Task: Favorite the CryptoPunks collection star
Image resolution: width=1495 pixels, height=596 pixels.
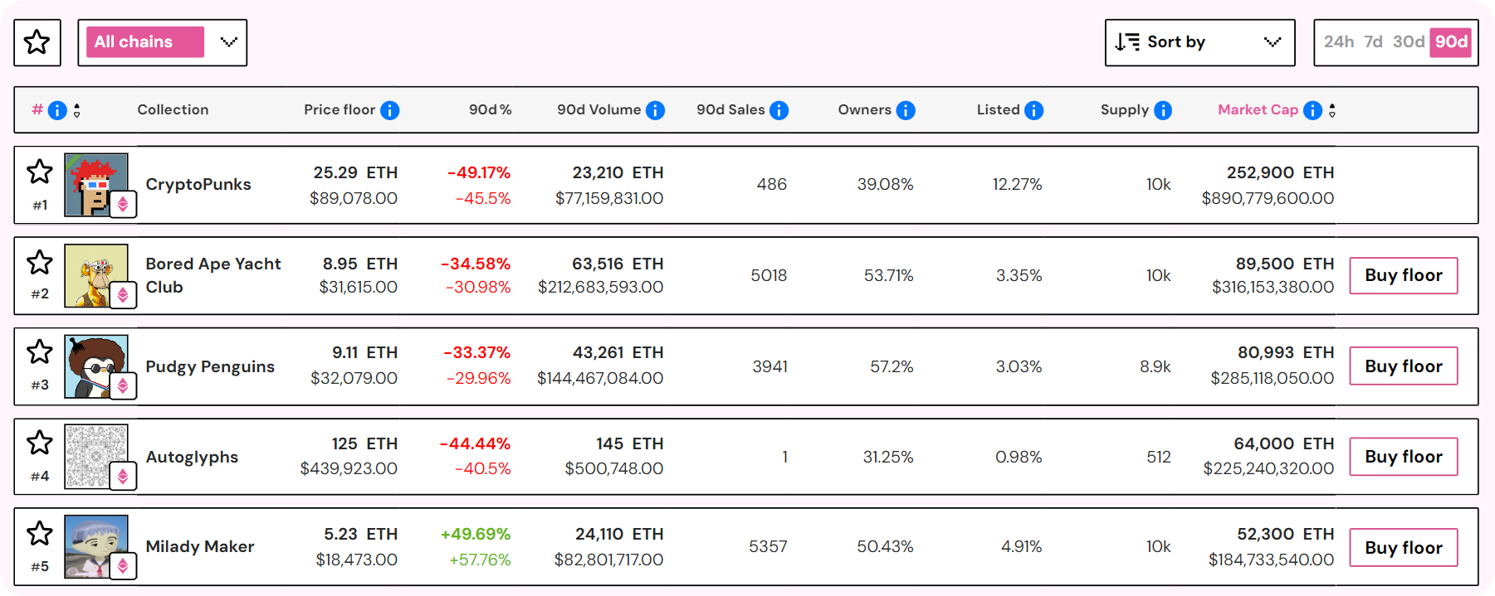Action: 39,172
